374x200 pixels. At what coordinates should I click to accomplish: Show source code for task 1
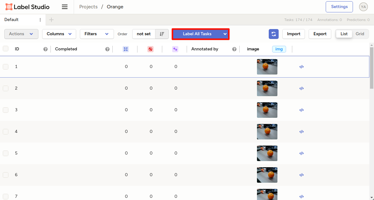302,67
